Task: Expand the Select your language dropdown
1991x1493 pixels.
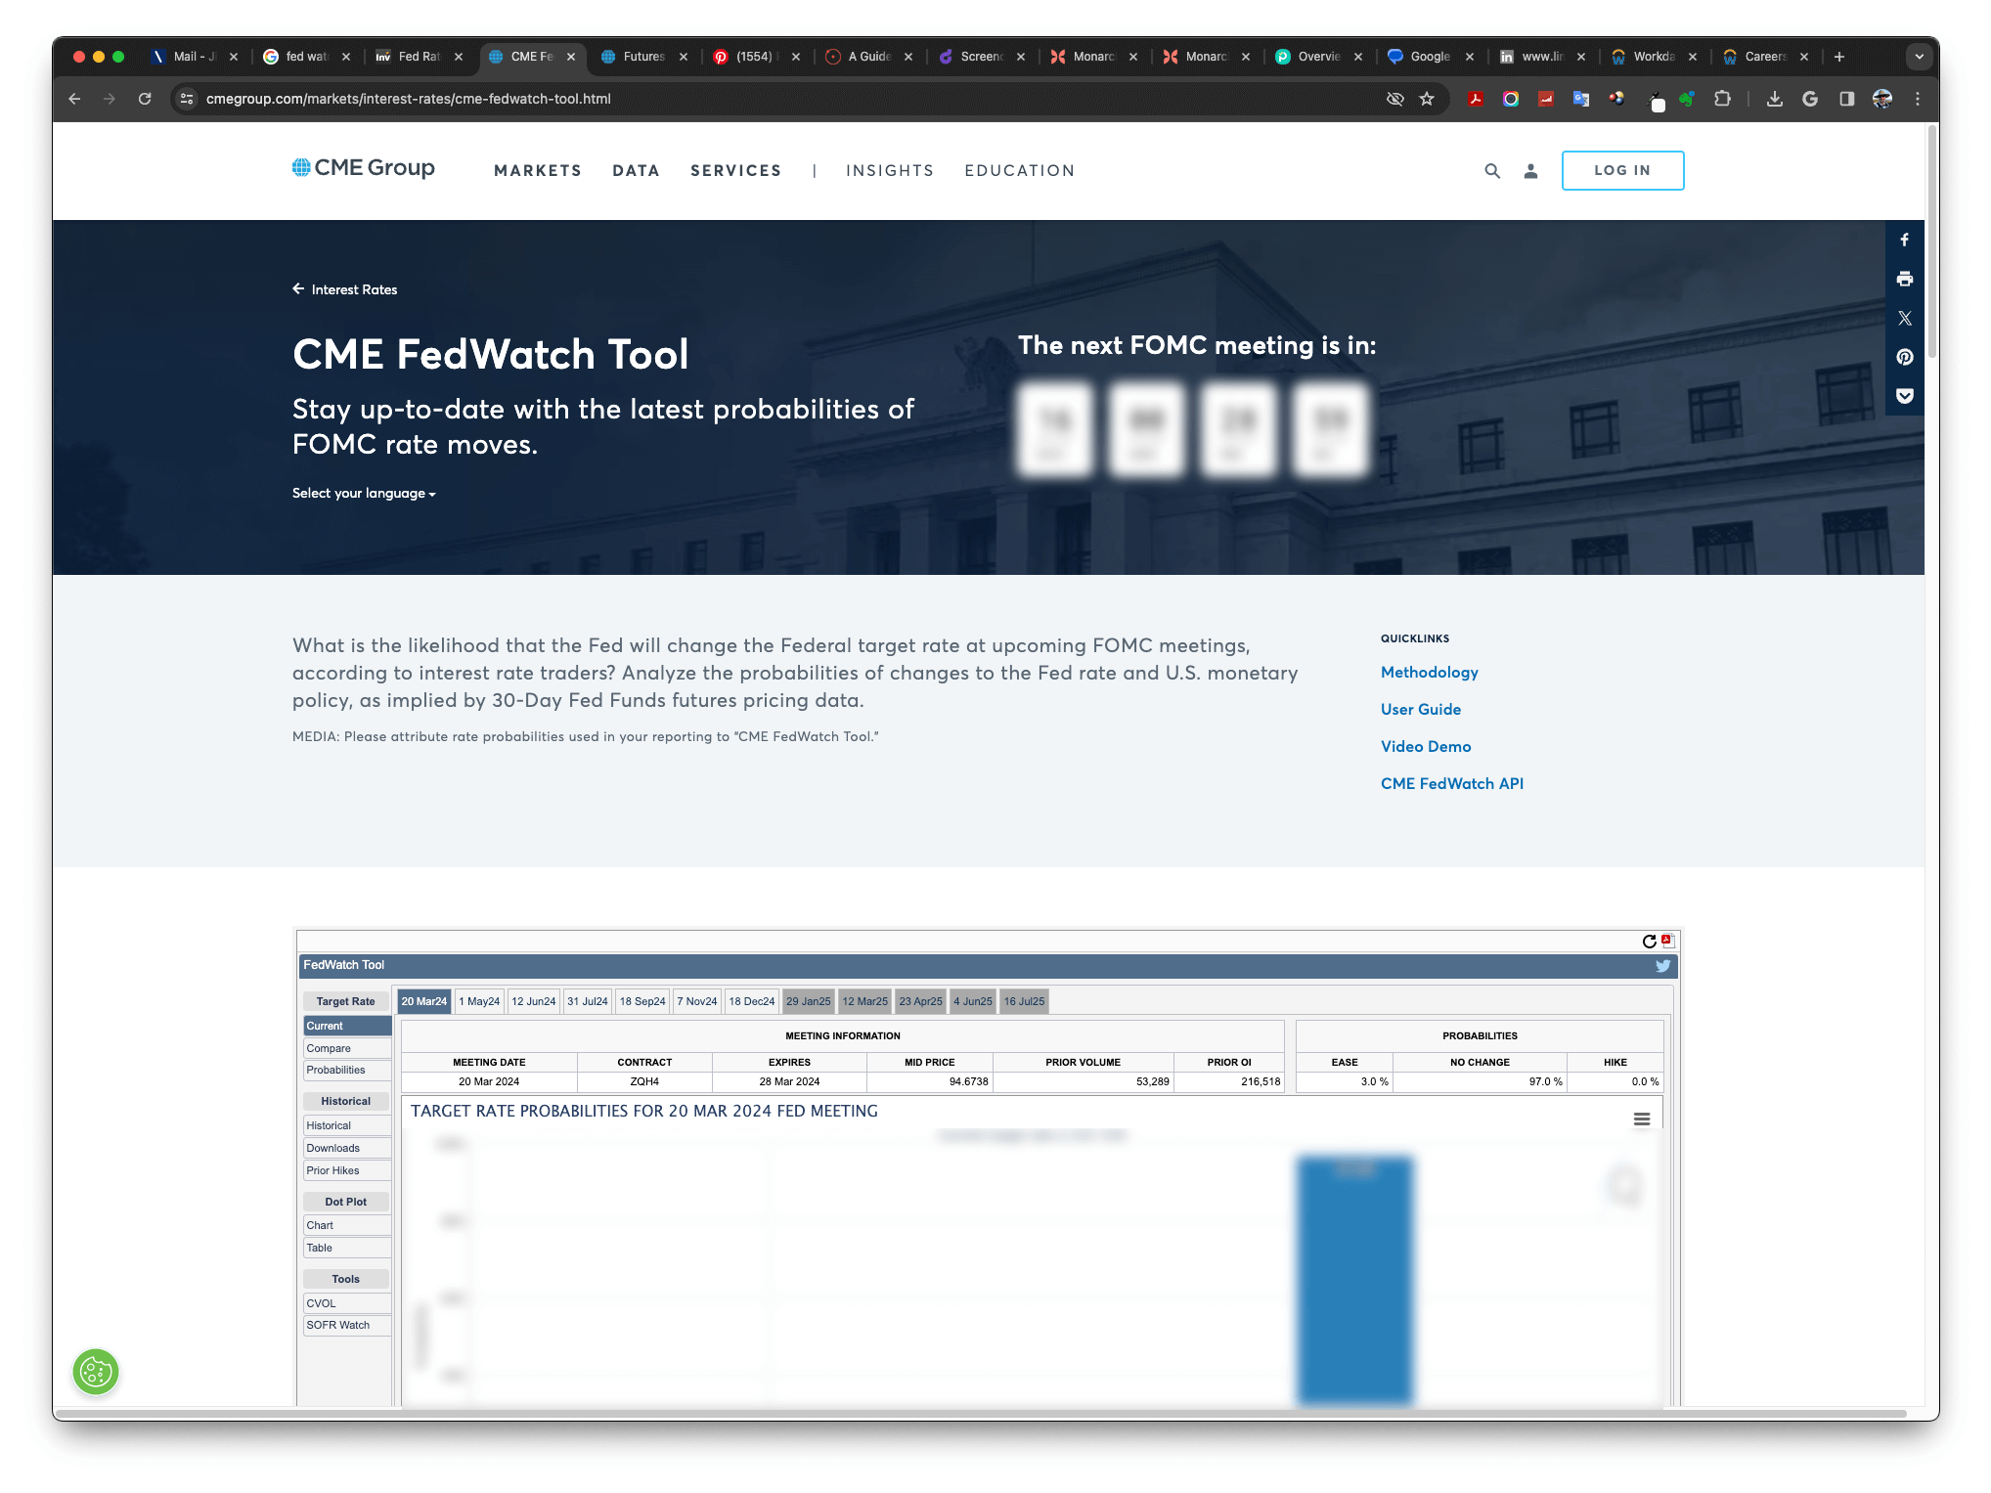Action: click(364, 494)
